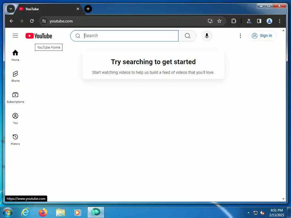Open the You section in sidebar

coord(15,118)
